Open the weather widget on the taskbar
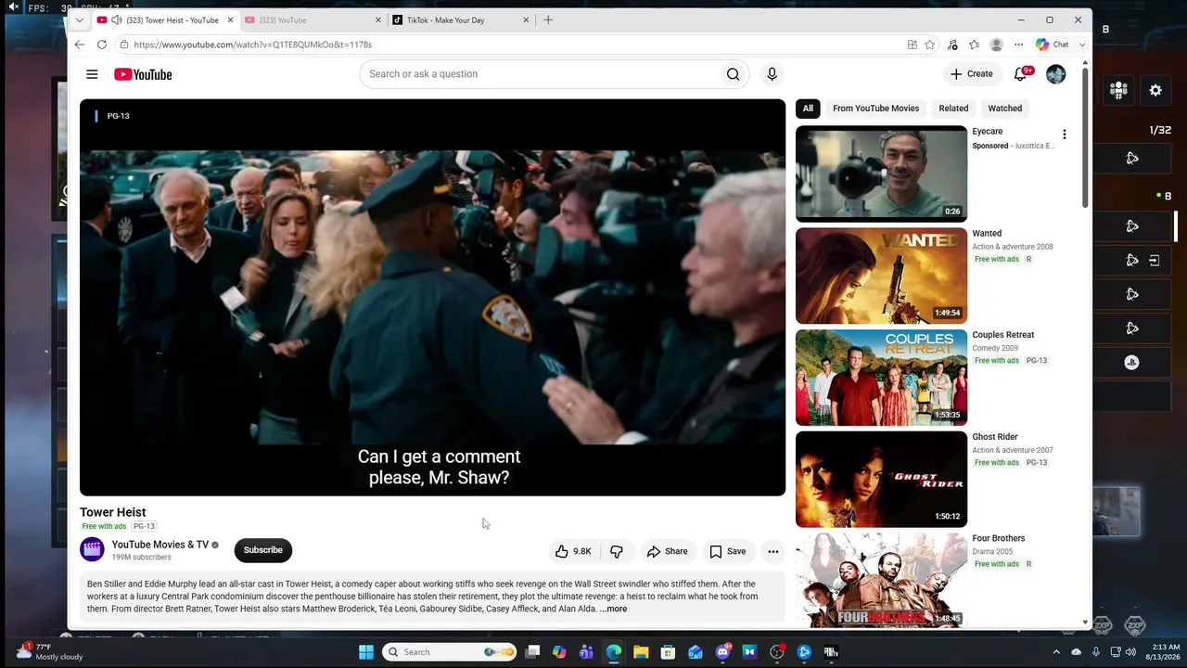1187x668 pixels. [x=51, y=651]
